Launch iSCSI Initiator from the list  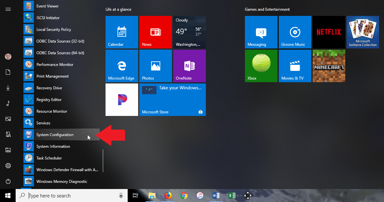61,18
